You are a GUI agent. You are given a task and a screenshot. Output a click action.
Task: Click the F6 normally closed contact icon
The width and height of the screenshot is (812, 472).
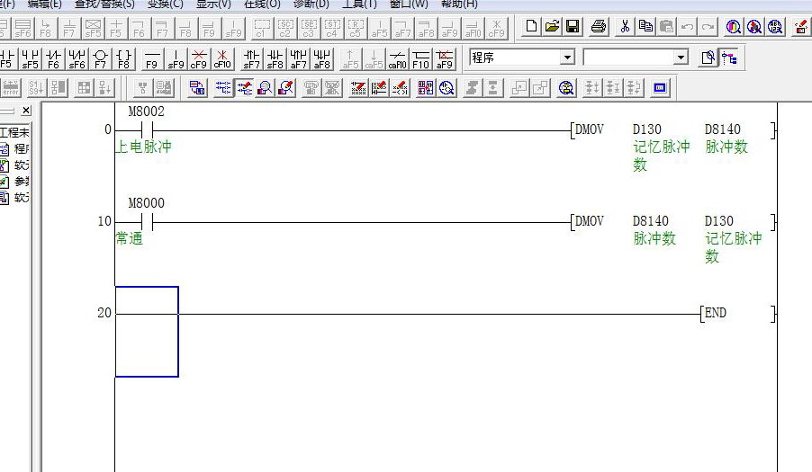click(53, 59)
